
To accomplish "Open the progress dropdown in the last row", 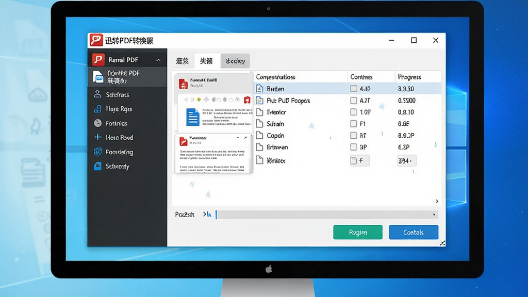I will click(407, 161).
